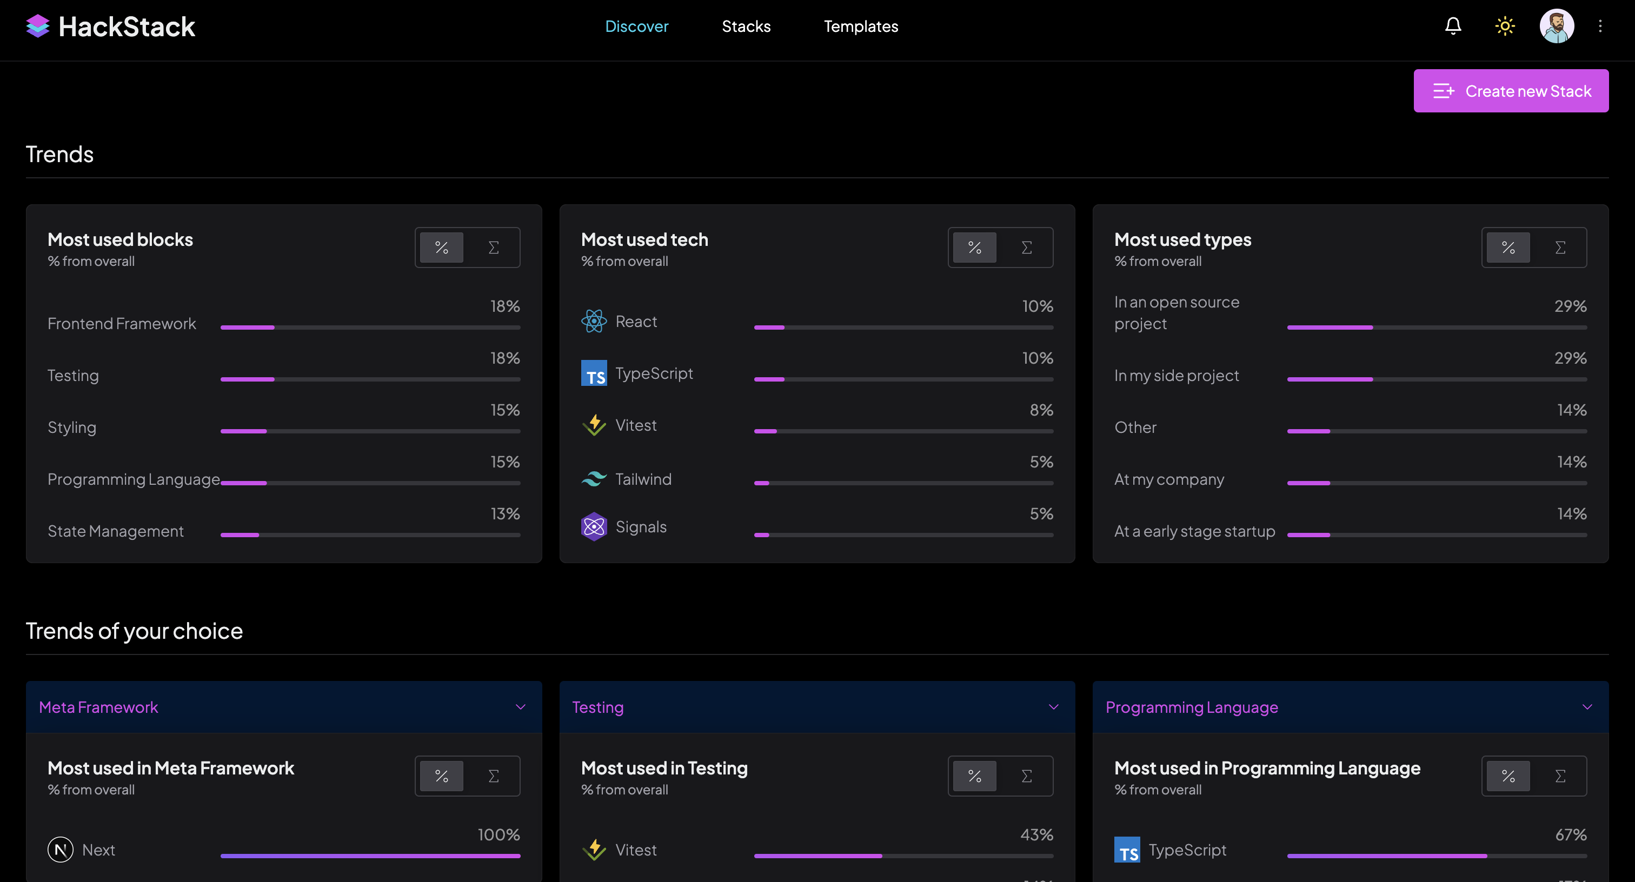Open the Discover page link

(x=636, y=26)
